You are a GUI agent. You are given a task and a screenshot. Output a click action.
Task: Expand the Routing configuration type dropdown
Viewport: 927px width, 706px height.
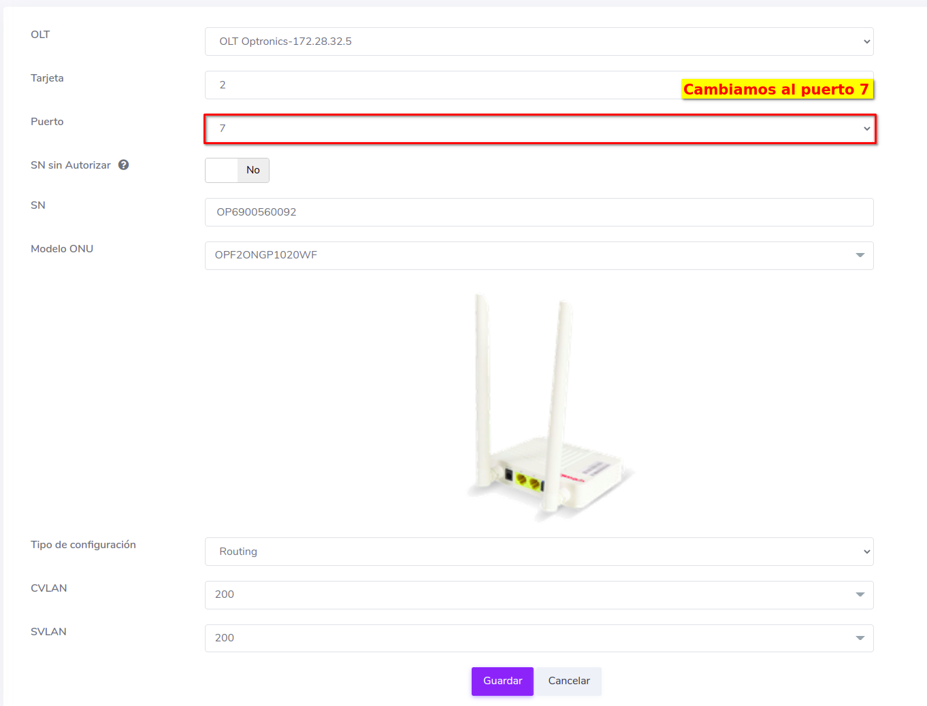tap(538, 552)
